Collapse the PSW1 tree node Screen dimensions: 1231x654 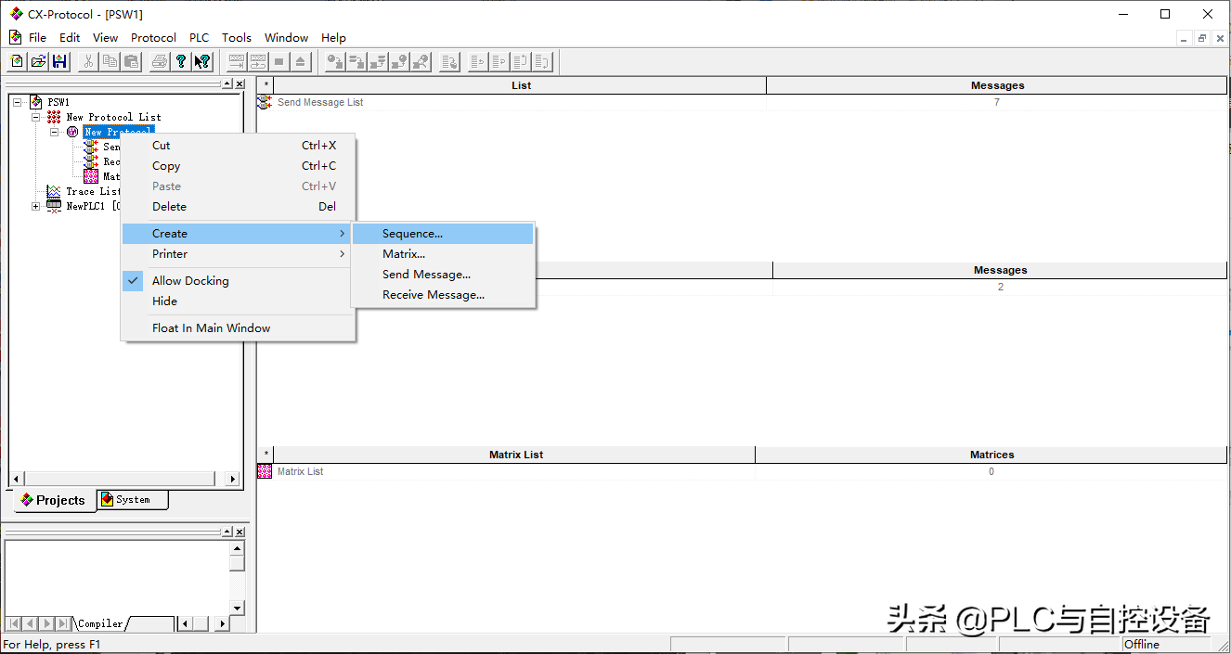coord(18,102)
